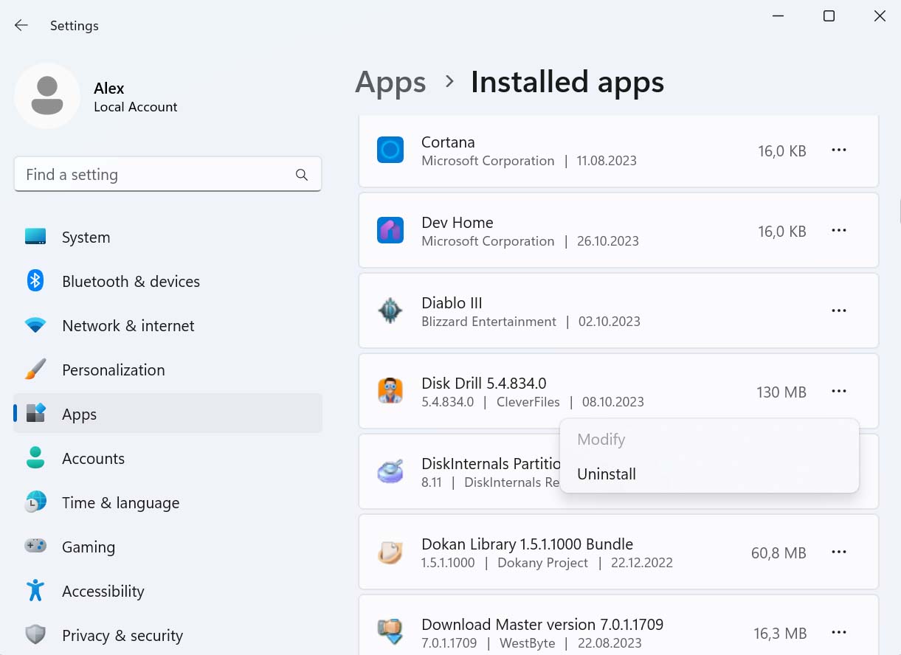
Task: Click the Local Account label under Alex
Action: pyautogui.click(x=136, y=107)
